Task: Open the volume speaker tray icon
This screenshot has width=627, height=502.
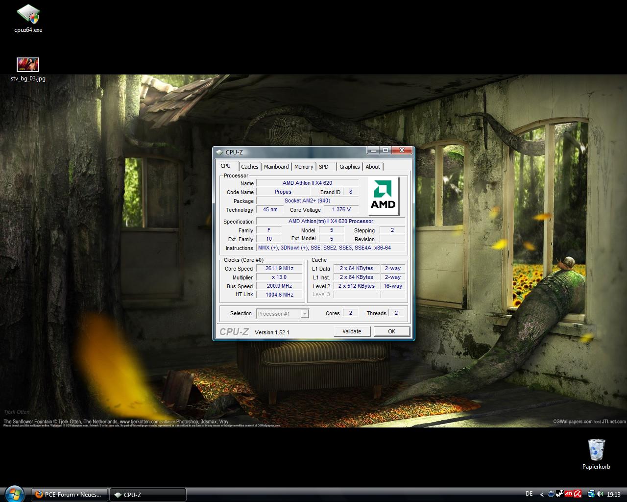Action: (x=600, y=494)
